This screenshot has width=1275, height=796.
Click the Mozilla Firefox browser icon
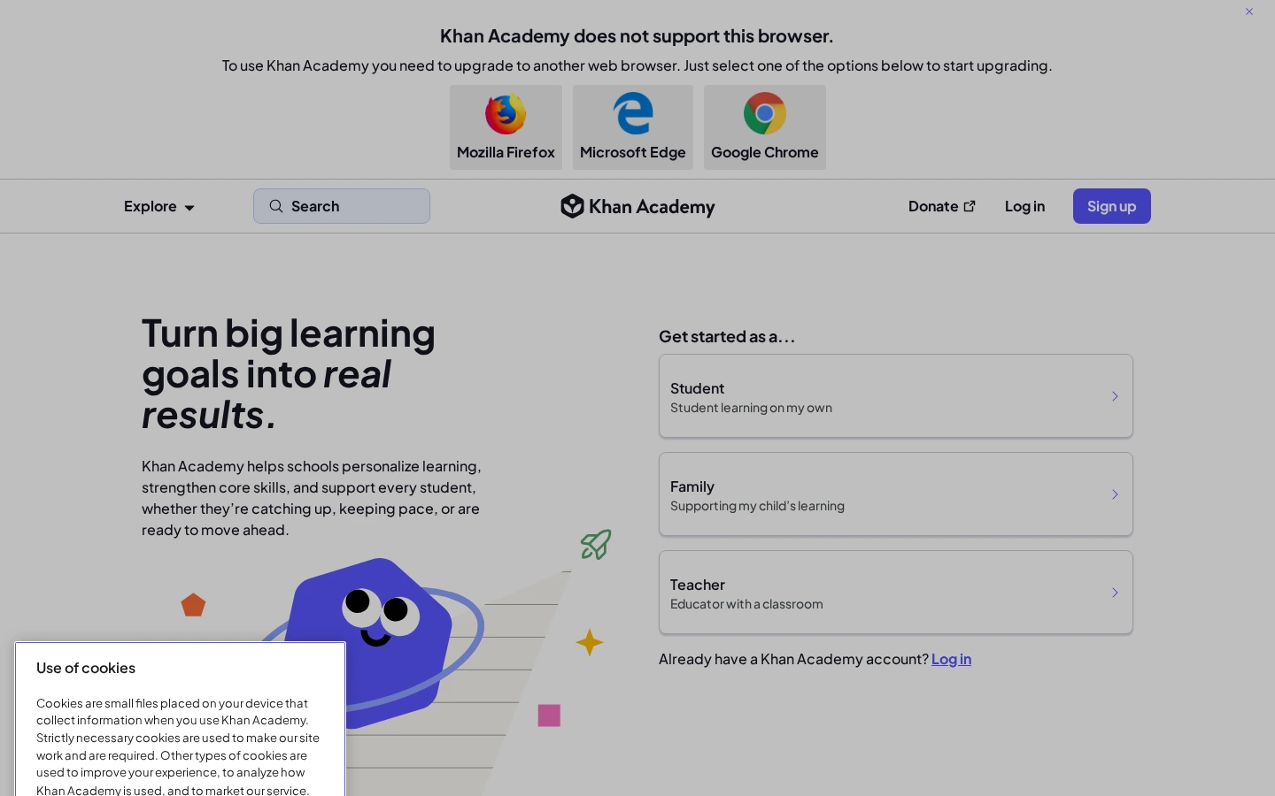506,114
